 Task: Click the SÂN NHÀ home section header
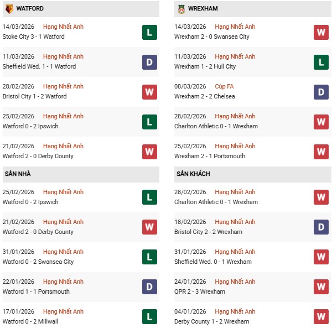click(18, 174)
